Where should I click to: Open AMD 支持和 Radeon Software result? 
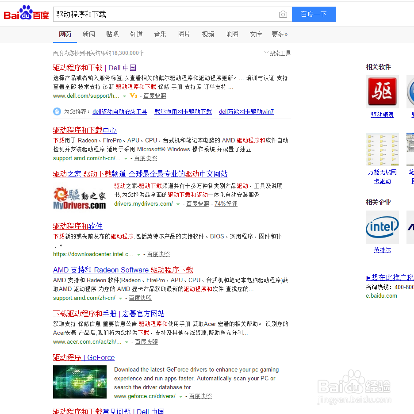click(123, 270)
